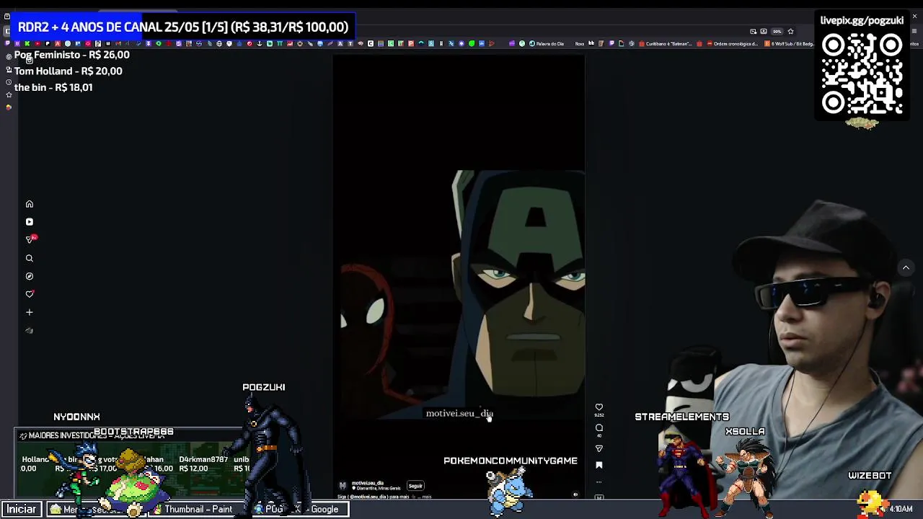Switch to the Google Chrome taskbar window
This screenshot has height=519, width=923.
point(301,509)
